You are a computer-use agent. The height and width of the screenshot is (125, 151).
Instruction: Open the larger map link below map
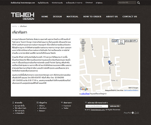[85, 94]
